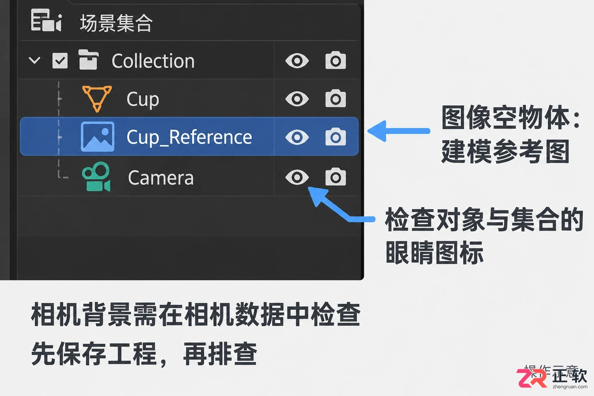Disable Cup in renders via camera icon
The image size is (594, 396).
pyautogui.click(x=335, y=99)
